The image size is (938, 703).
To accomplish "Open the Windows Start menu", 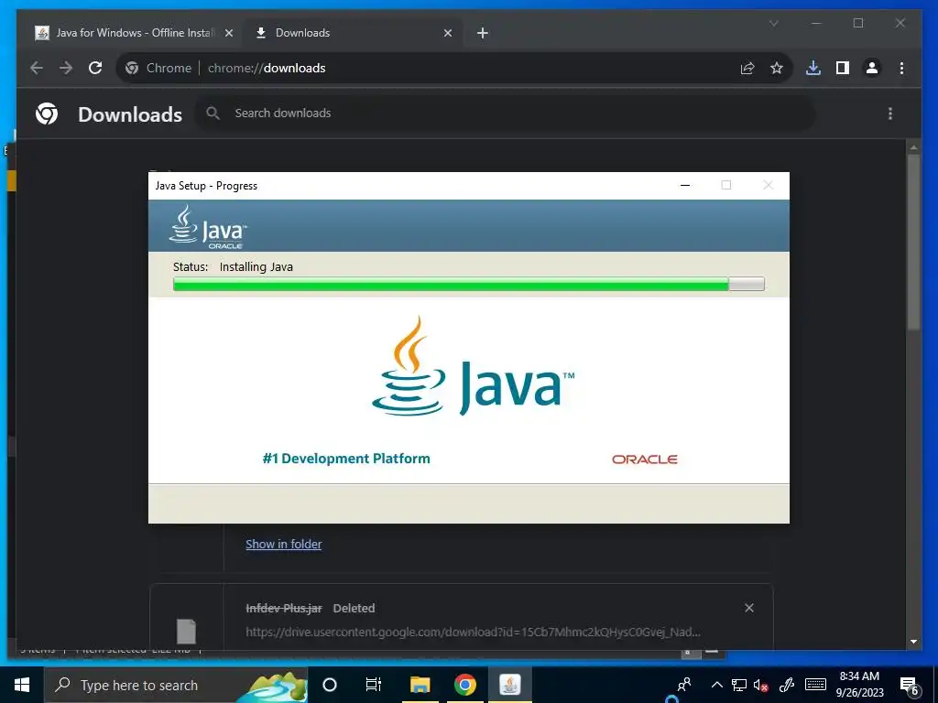I will pyautogui.click(x=22, y=685).
